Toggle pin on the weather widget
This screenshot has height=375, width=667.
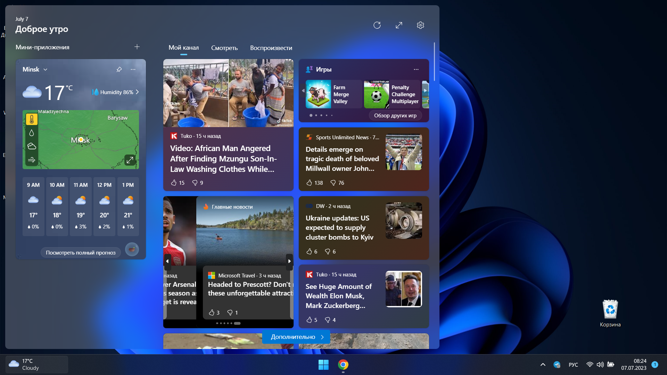click(x=120, y=69)
